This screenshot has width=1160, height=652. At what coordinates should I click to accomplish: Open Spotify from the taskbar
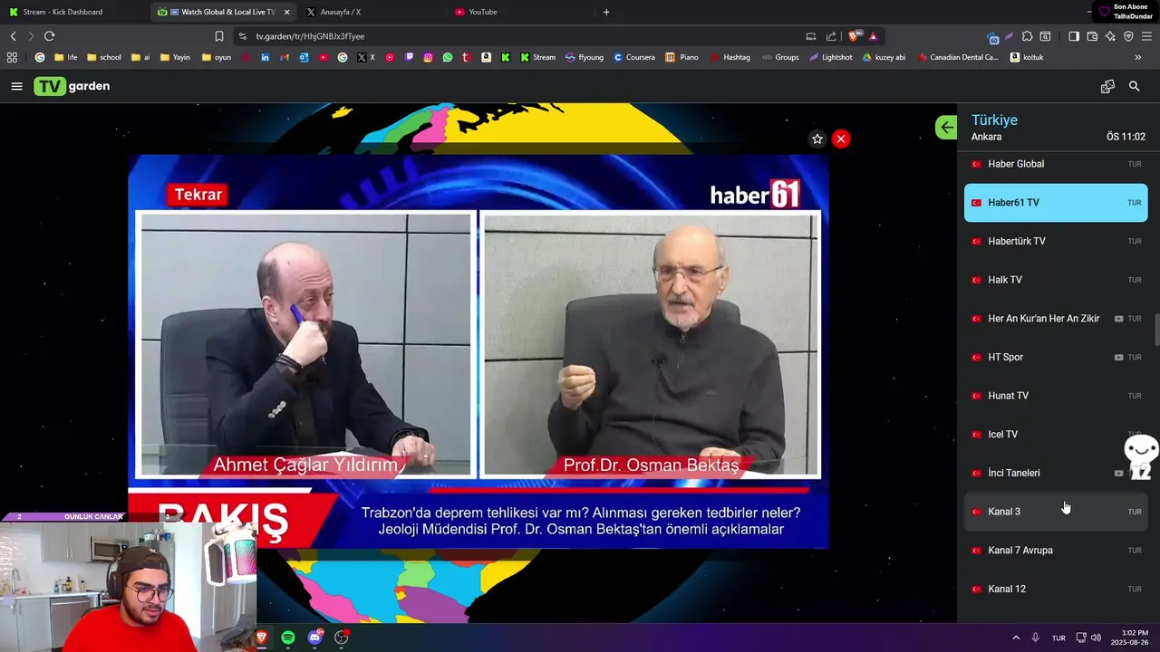[287, 638]
